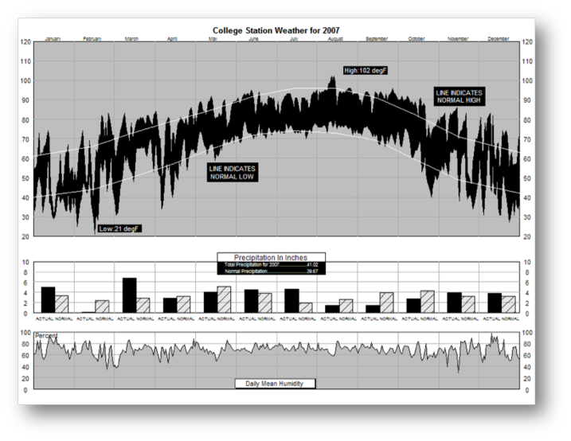The image size is (571, 441).
Task: Click February's hatched normal precipitation bar
Action: (102, 306)
